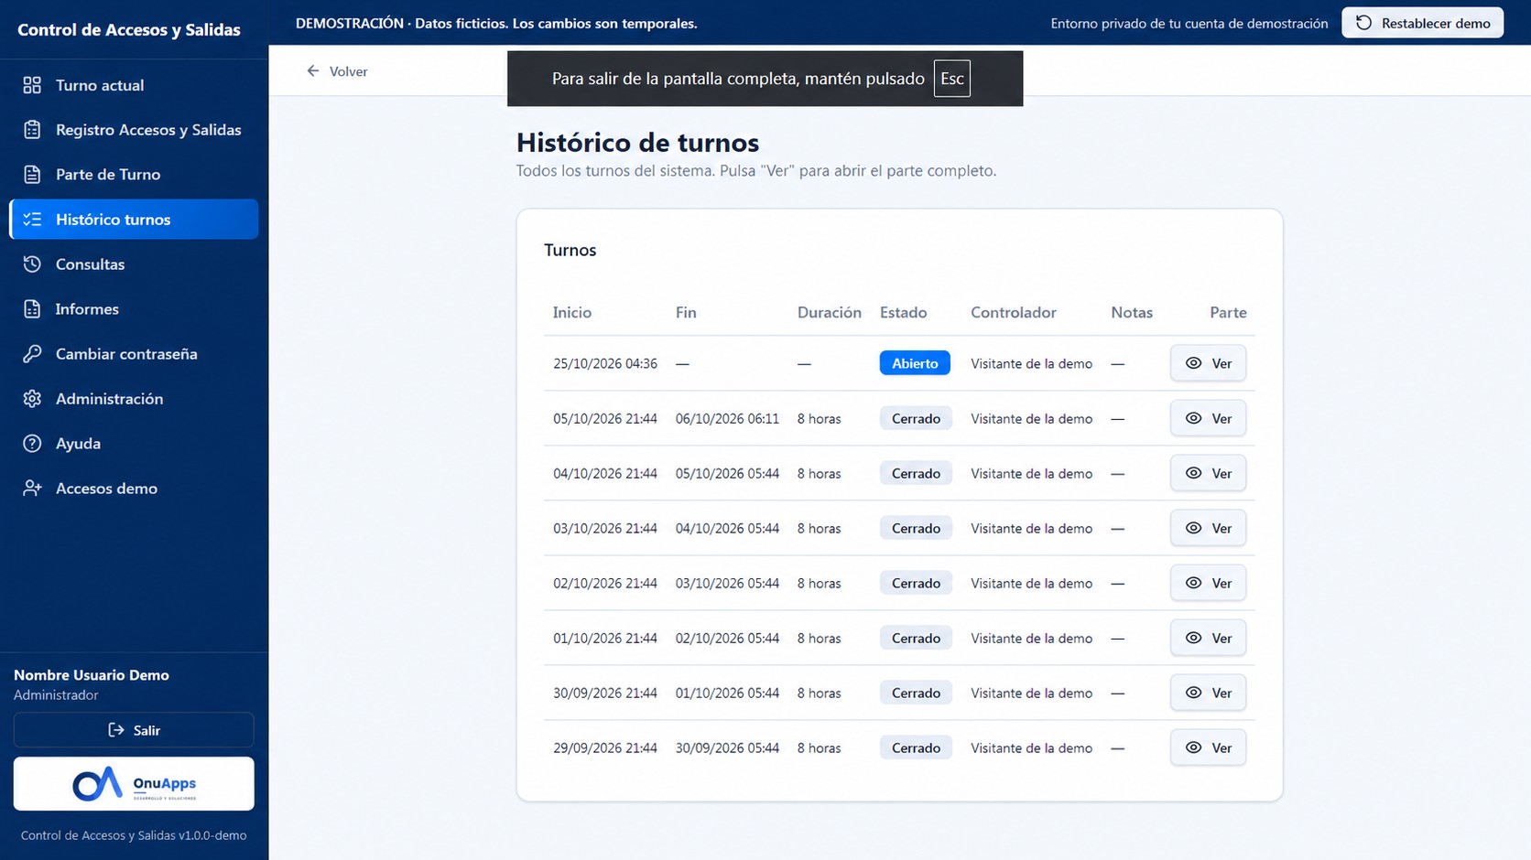The height and width of the screenshot is (860, 1531).
Task: Click the Nombre Usuario Demo label
Action: point(92,675)
